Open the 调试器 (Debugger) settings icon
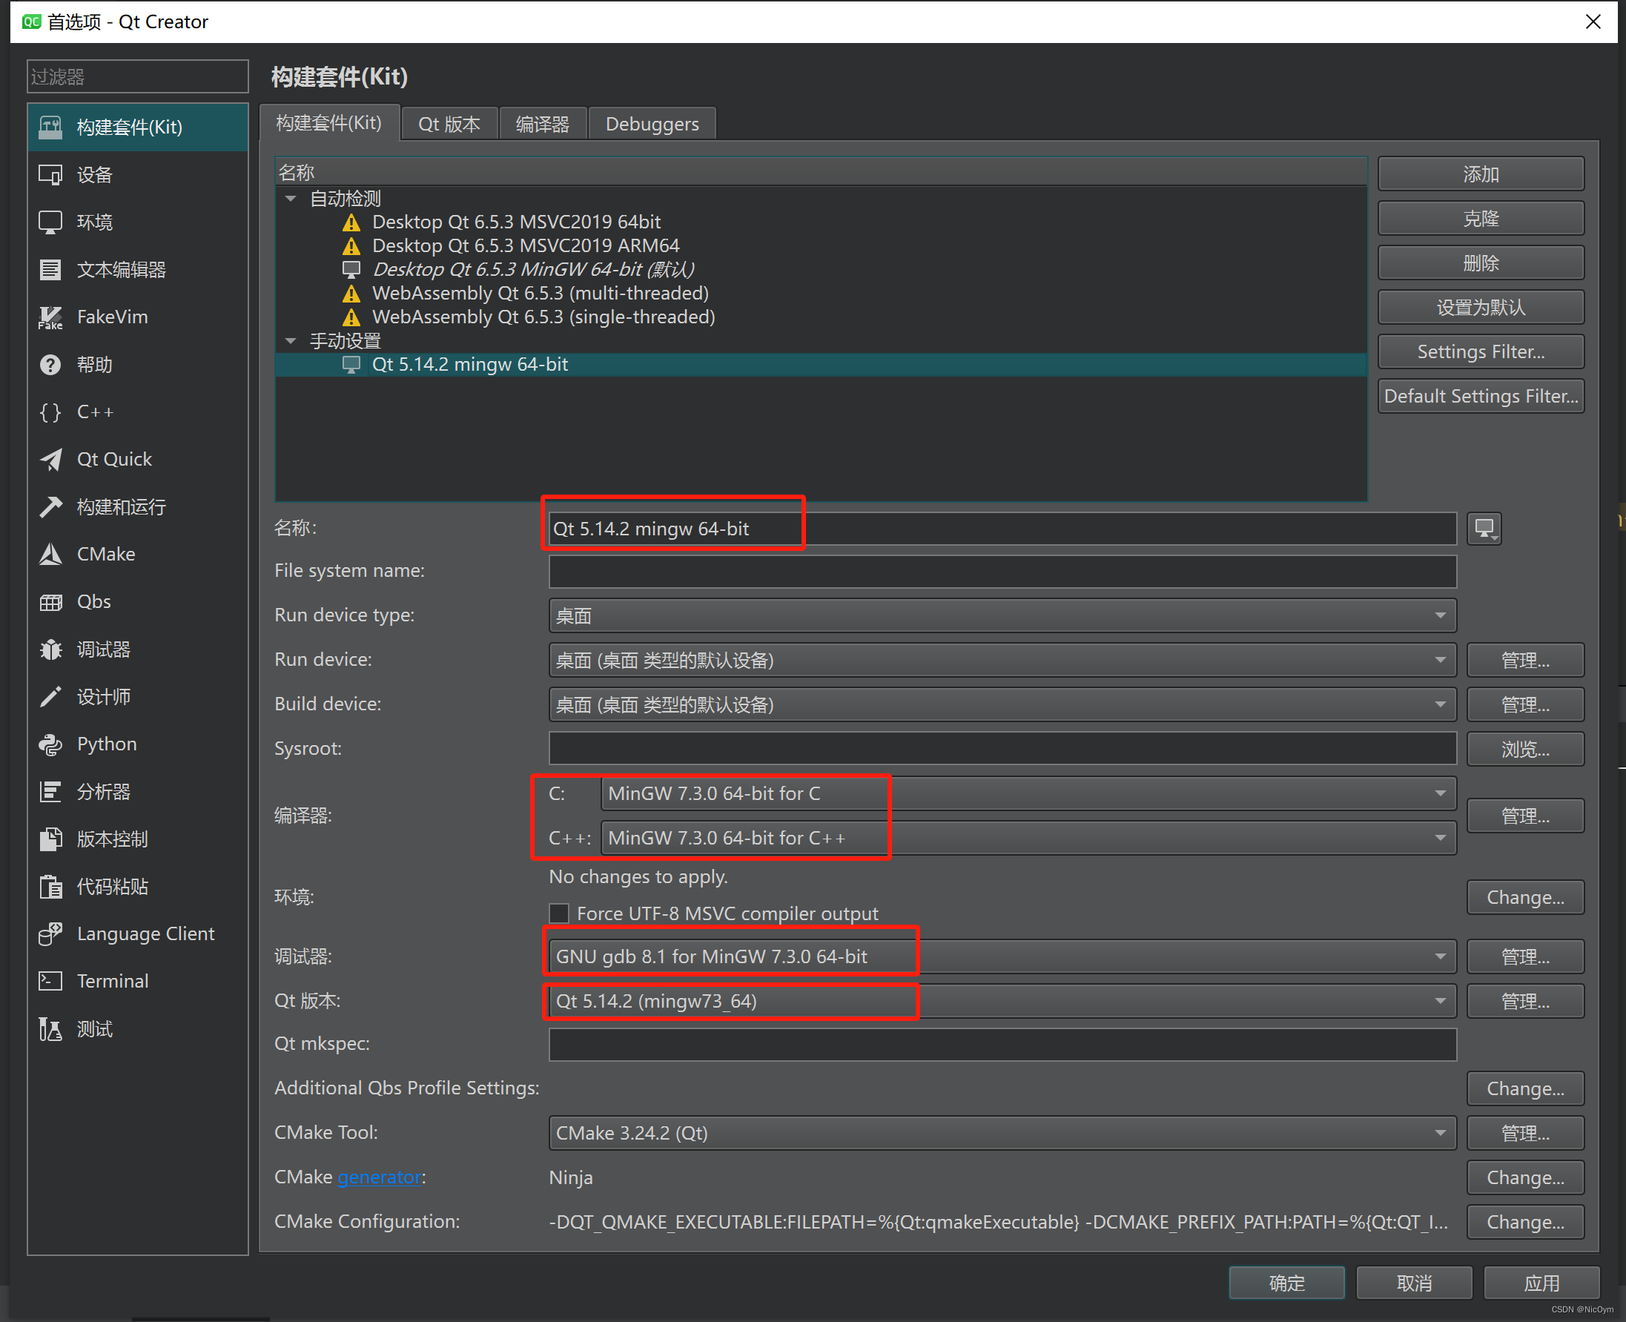This screenshot has height=1322, width=1626. click(x=50, y=650)
